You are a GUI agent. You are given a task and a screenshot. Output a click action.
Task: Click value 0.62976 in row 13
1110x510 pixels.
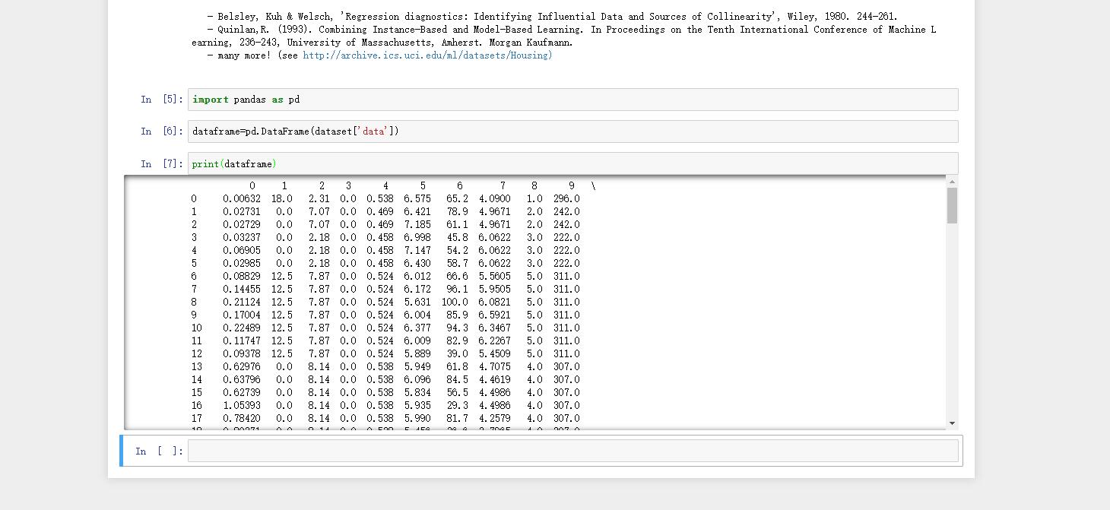[x=242, y=367]
